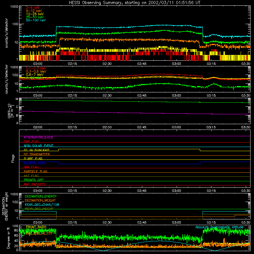The width and height of the screenshot is (254, 254).
Task: Click the REAR_DEC_WEIGHT legend label
Action: tap(39, 209)
